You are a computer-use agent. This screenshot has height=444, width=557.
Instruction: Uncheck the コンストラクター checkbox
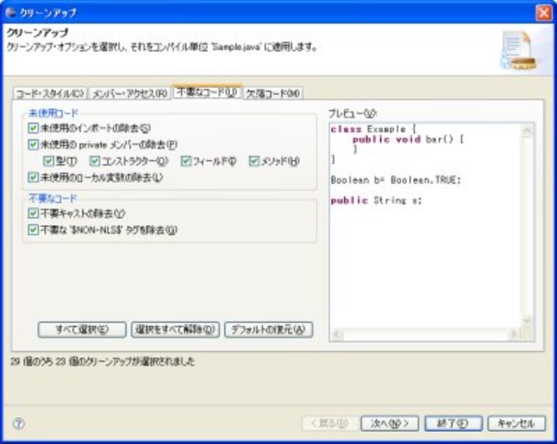click(x=95, y=161)
